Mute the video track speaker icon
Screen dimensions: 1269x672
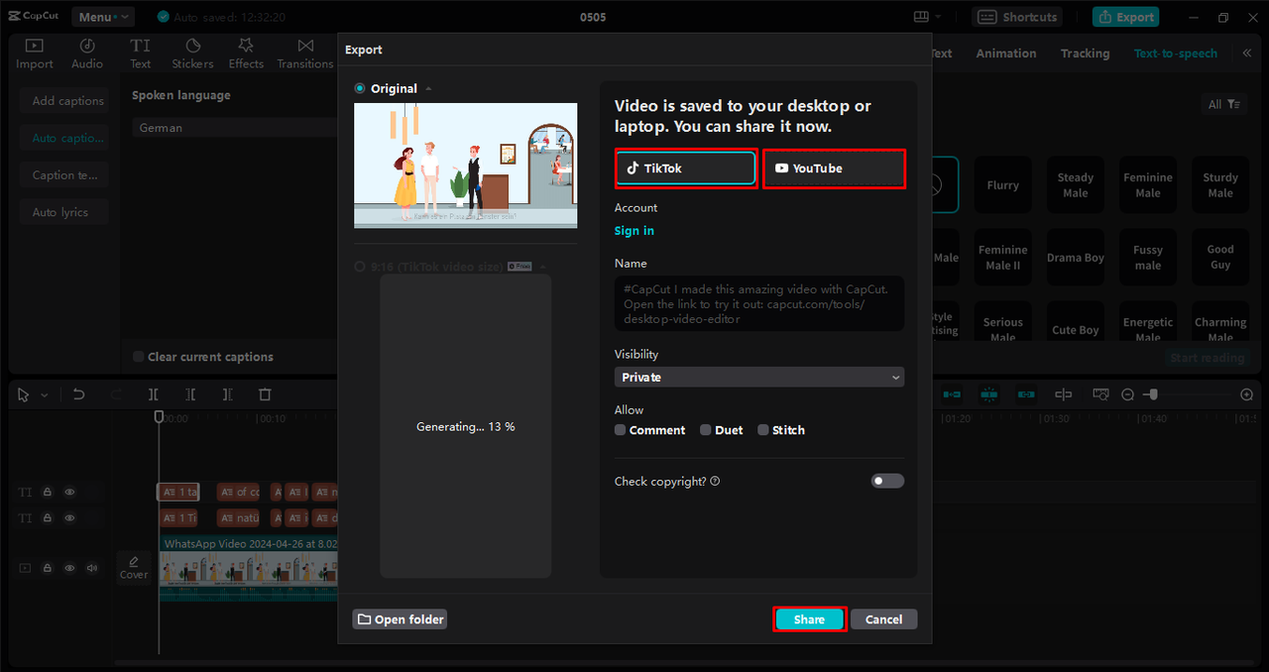[92, 568]
